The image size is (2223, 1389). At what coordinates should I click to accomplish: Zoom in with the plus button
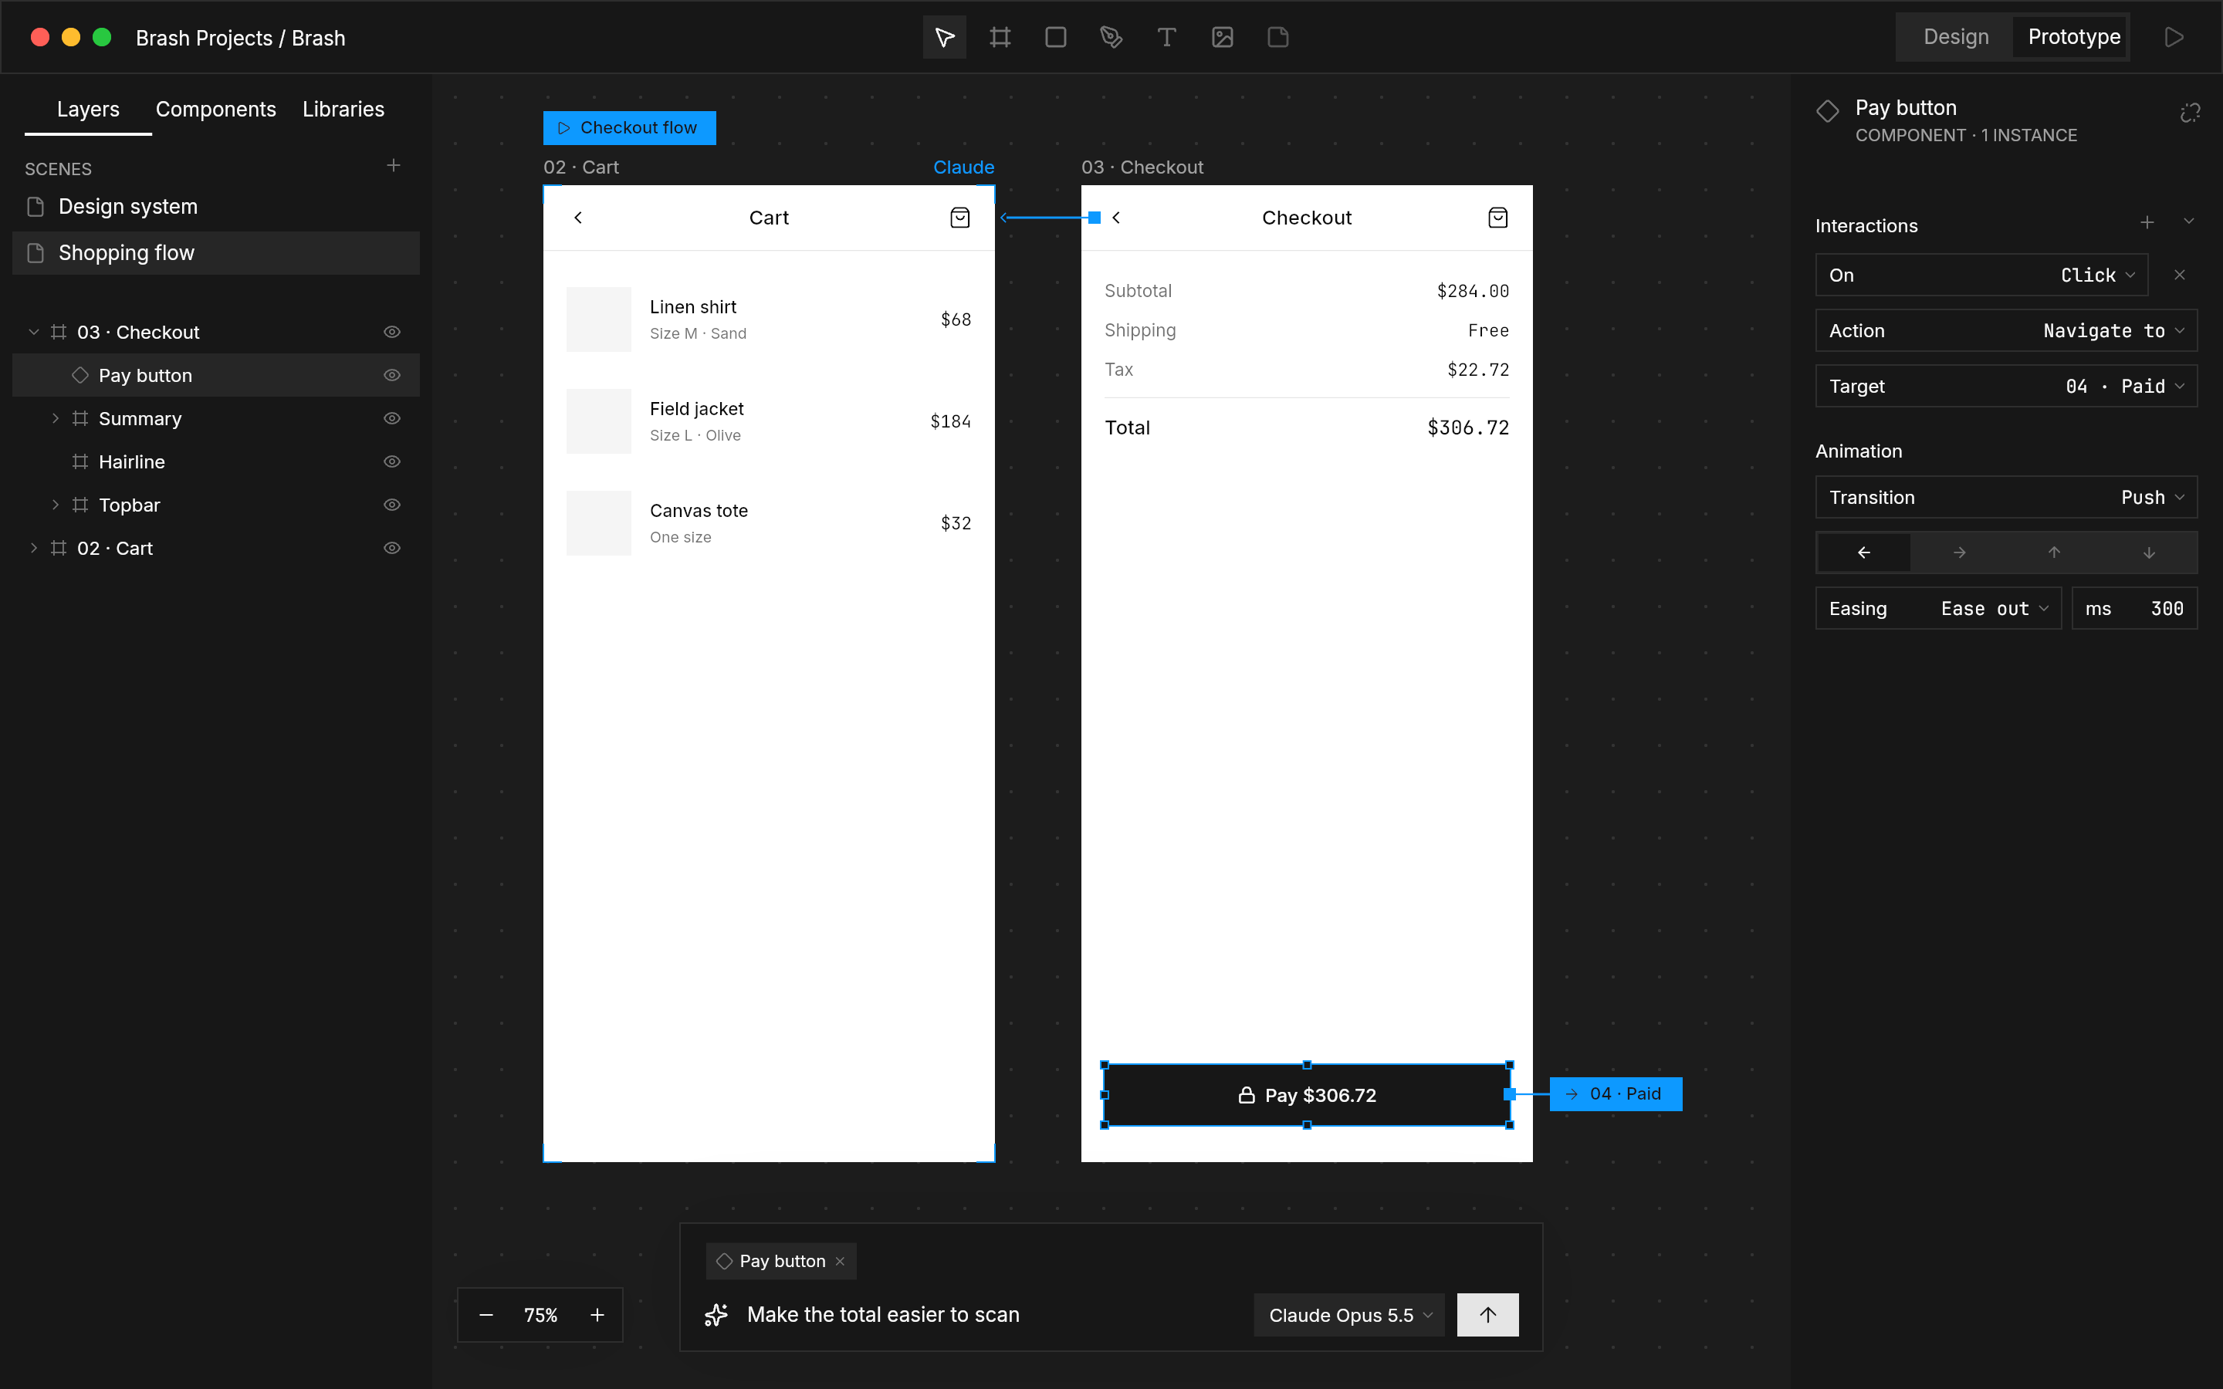pos(597,1315)
